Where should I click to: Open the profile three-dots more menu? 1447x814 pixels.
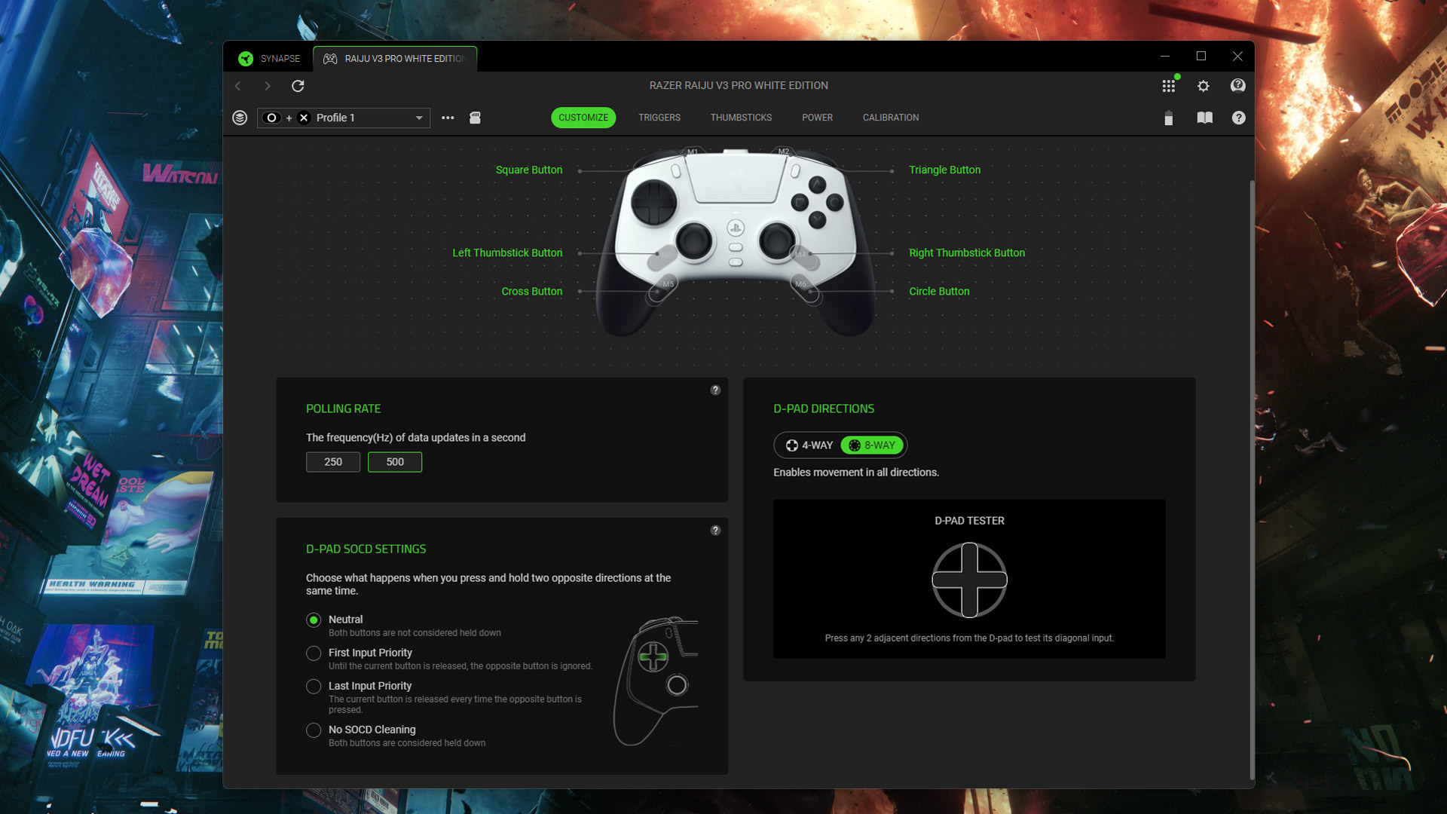[448, 118]
